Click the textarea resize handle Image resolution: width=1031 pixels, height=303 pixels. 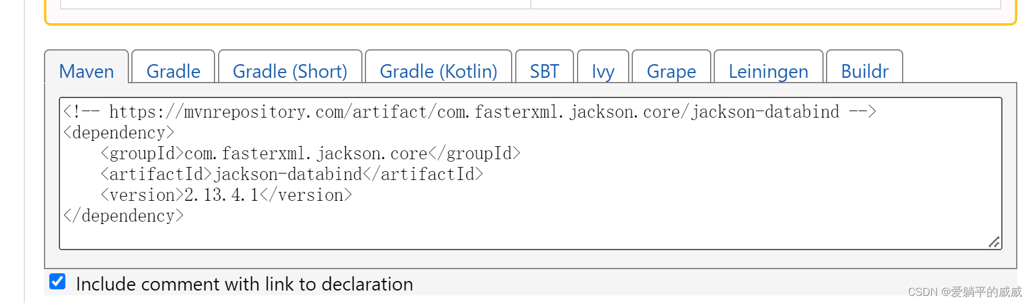point(994,242)
